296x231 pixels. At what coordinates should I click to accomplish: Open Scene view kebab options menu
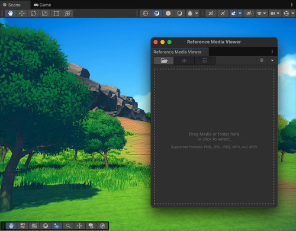[x=292, y=5]
